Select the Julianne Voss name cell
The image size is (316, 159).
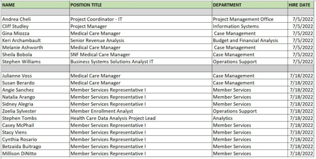coord(35,76)
